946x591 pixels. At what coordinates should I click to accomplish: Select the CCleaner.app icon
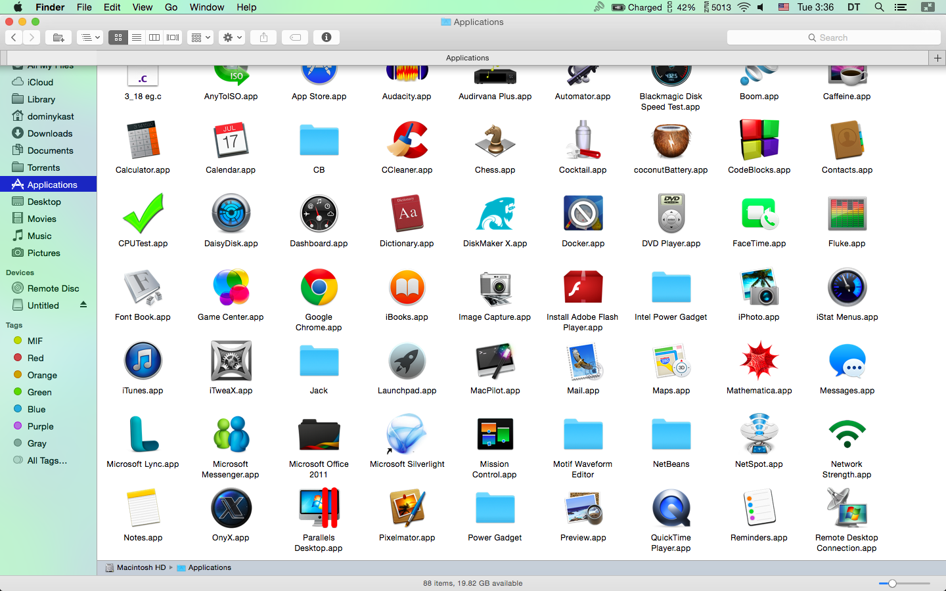pos(407,140)
